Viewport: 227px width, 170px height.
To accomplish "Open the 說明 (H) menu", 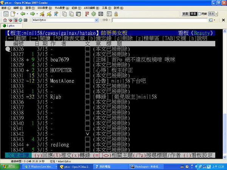I will [x=118, y=8].
